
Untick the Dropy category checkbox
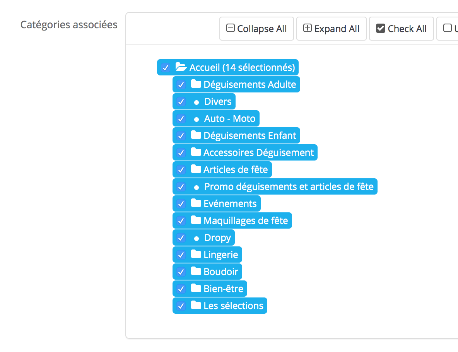181,238
